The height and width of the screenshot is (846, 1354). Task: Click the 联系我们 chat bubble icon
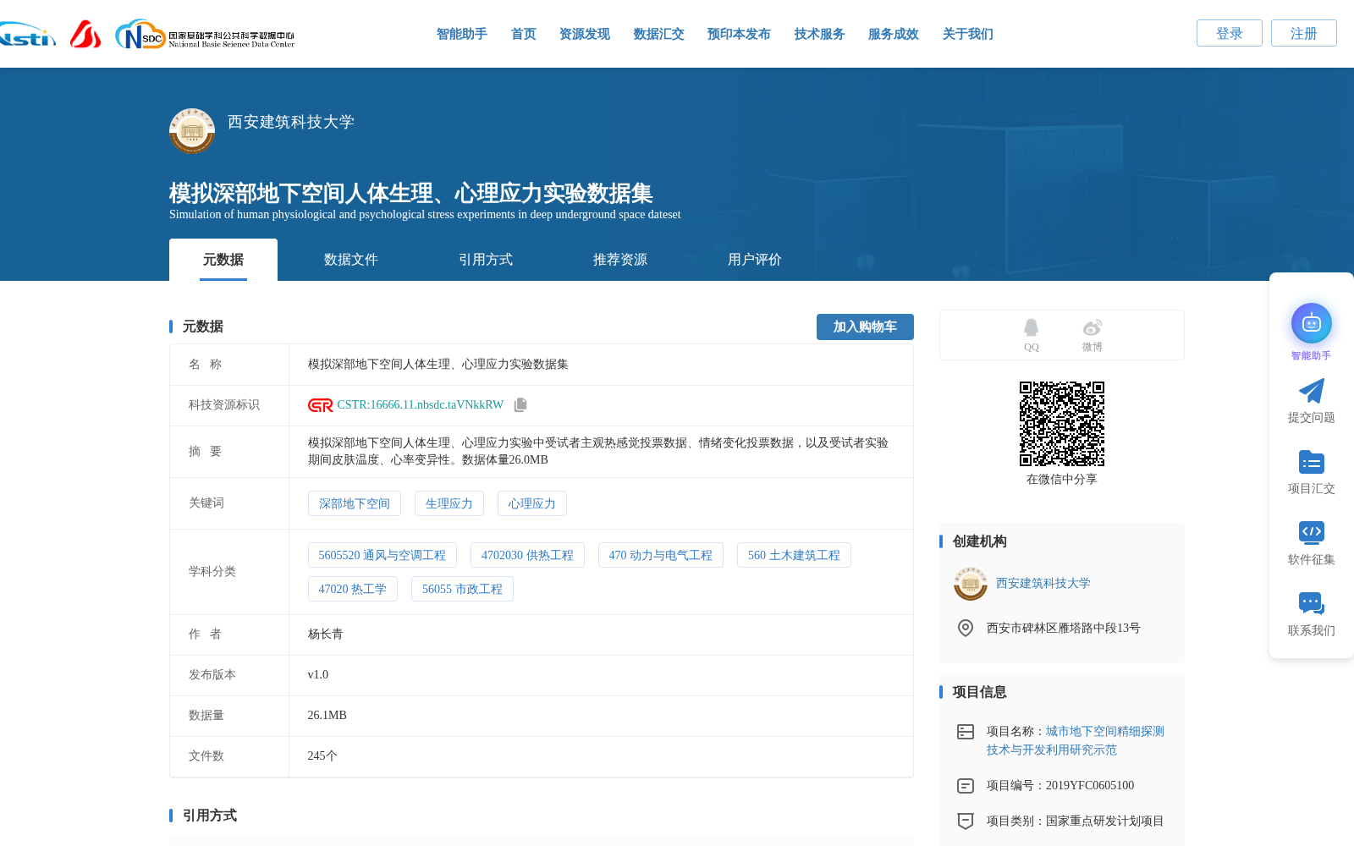coord(1312,603)
